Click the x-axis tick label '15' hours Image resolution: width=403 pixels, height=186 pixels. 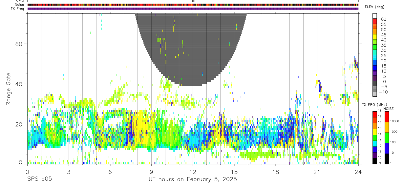[234, 172]
